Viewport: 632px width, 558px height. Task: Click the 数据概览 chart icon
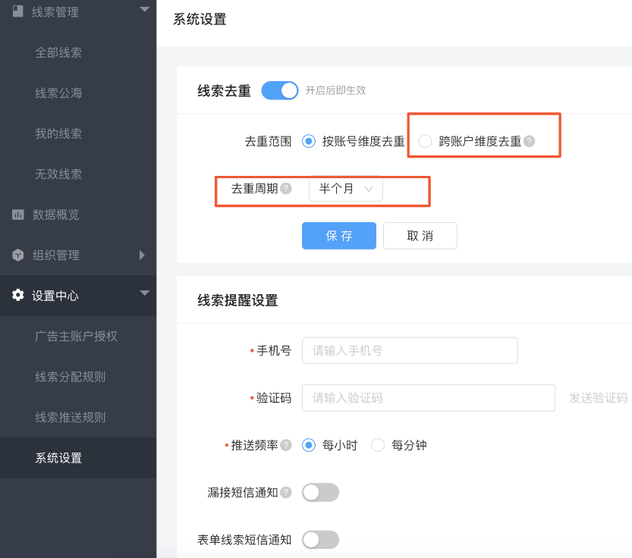(17, 215)
